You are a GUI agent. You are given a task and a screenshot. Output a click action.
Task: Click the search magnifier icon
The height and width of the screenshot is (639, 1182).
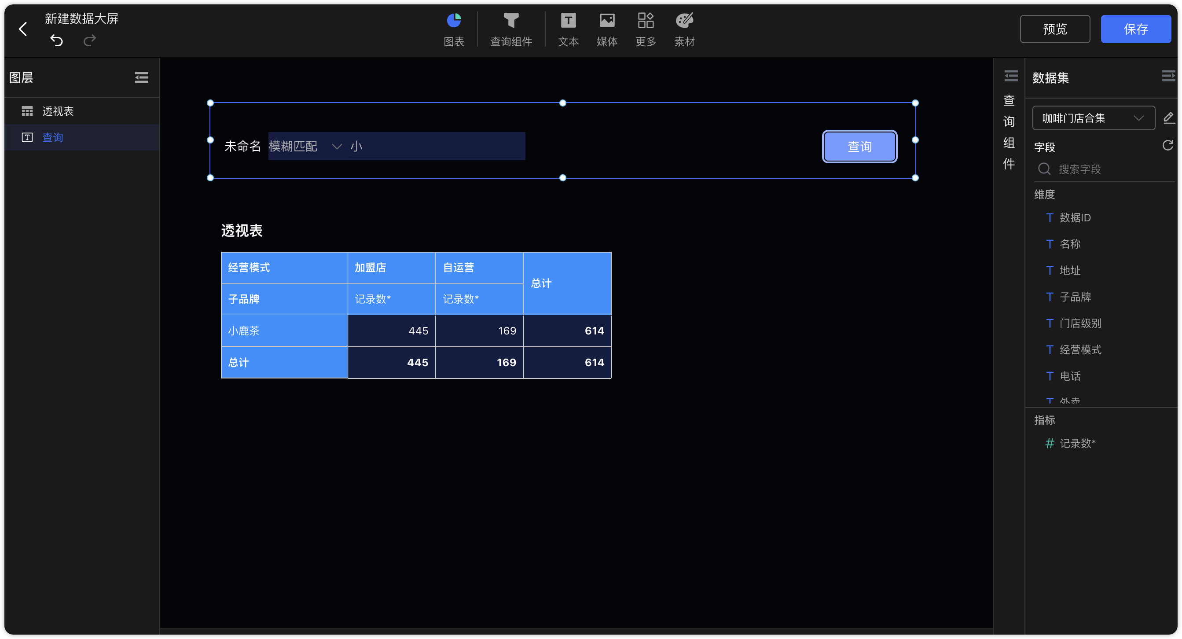click(1044, 169)
